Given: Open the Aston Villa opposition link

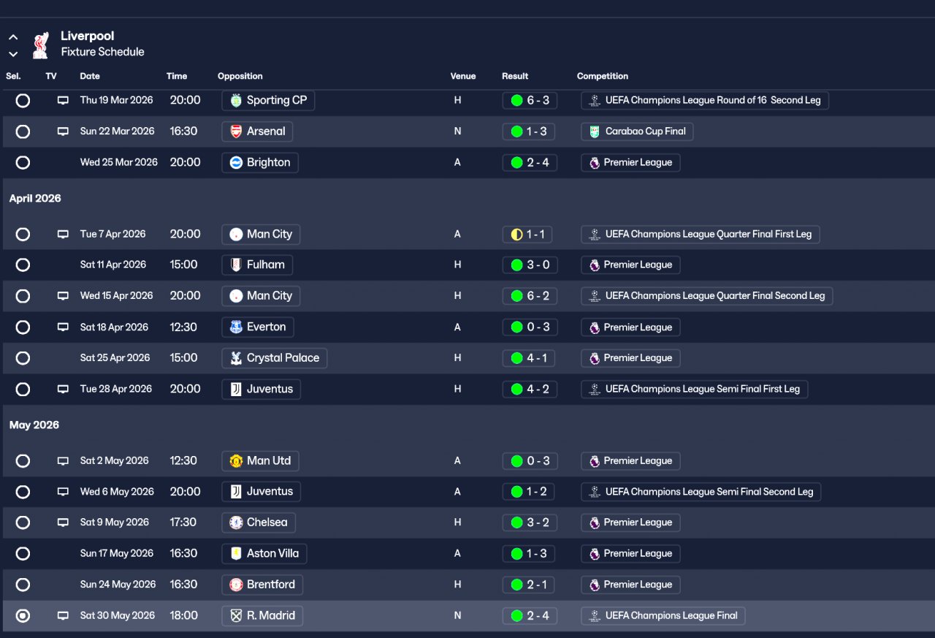Looking at the screenshot, I should pos(264,553).
